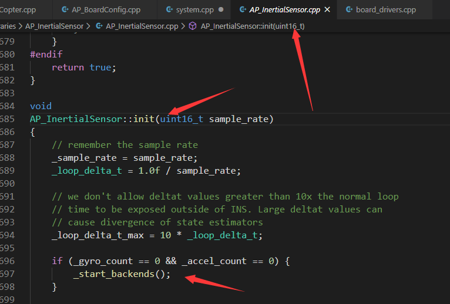Click comment 'cause divergence of state estimators'
Screen dimensions: 450x304
point(157,222)
